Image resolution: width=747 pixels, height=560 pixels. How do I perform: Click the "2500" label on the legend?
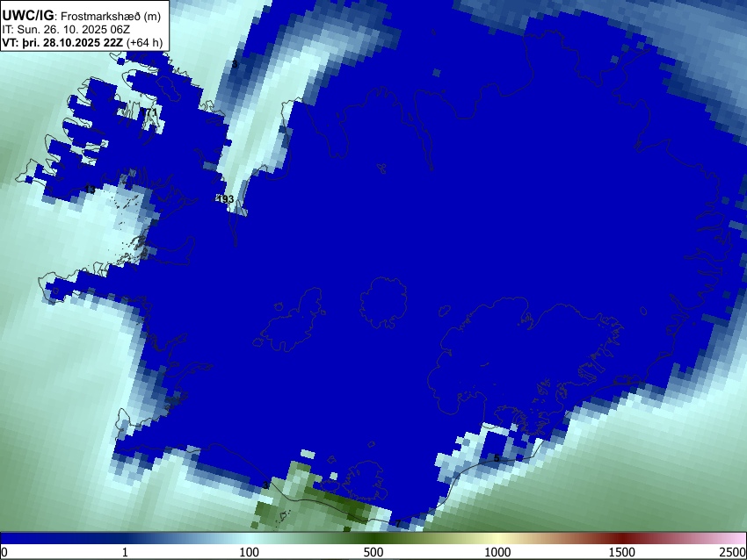[734, 552]
